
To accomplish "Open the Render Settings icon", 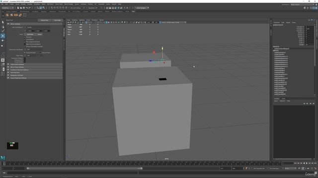I will (116, 8).
